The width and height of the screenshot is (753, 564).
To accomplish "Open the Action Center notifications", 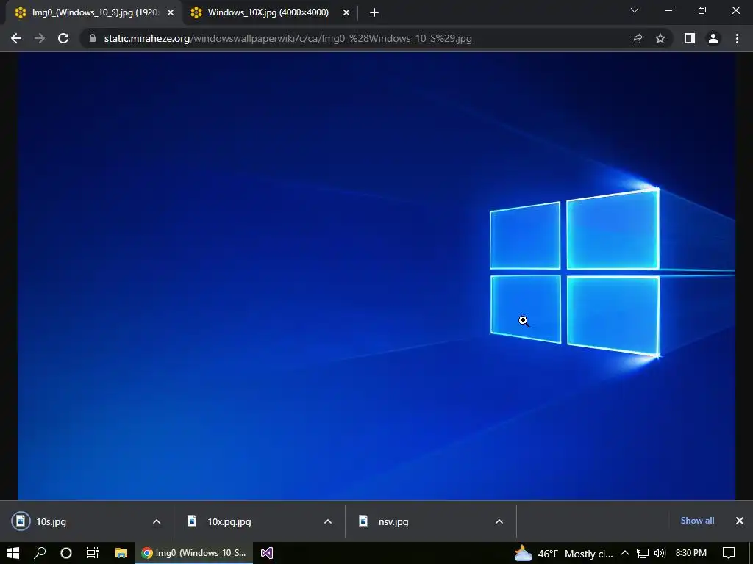I will click(729, 553).
